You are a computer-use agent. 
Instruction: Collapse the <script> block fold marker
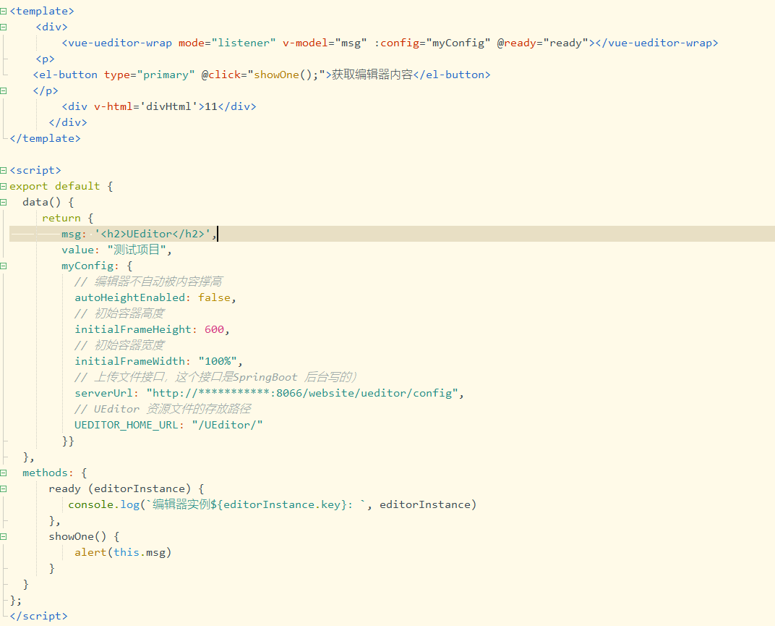pyautogui.click(x=4, y=170)
